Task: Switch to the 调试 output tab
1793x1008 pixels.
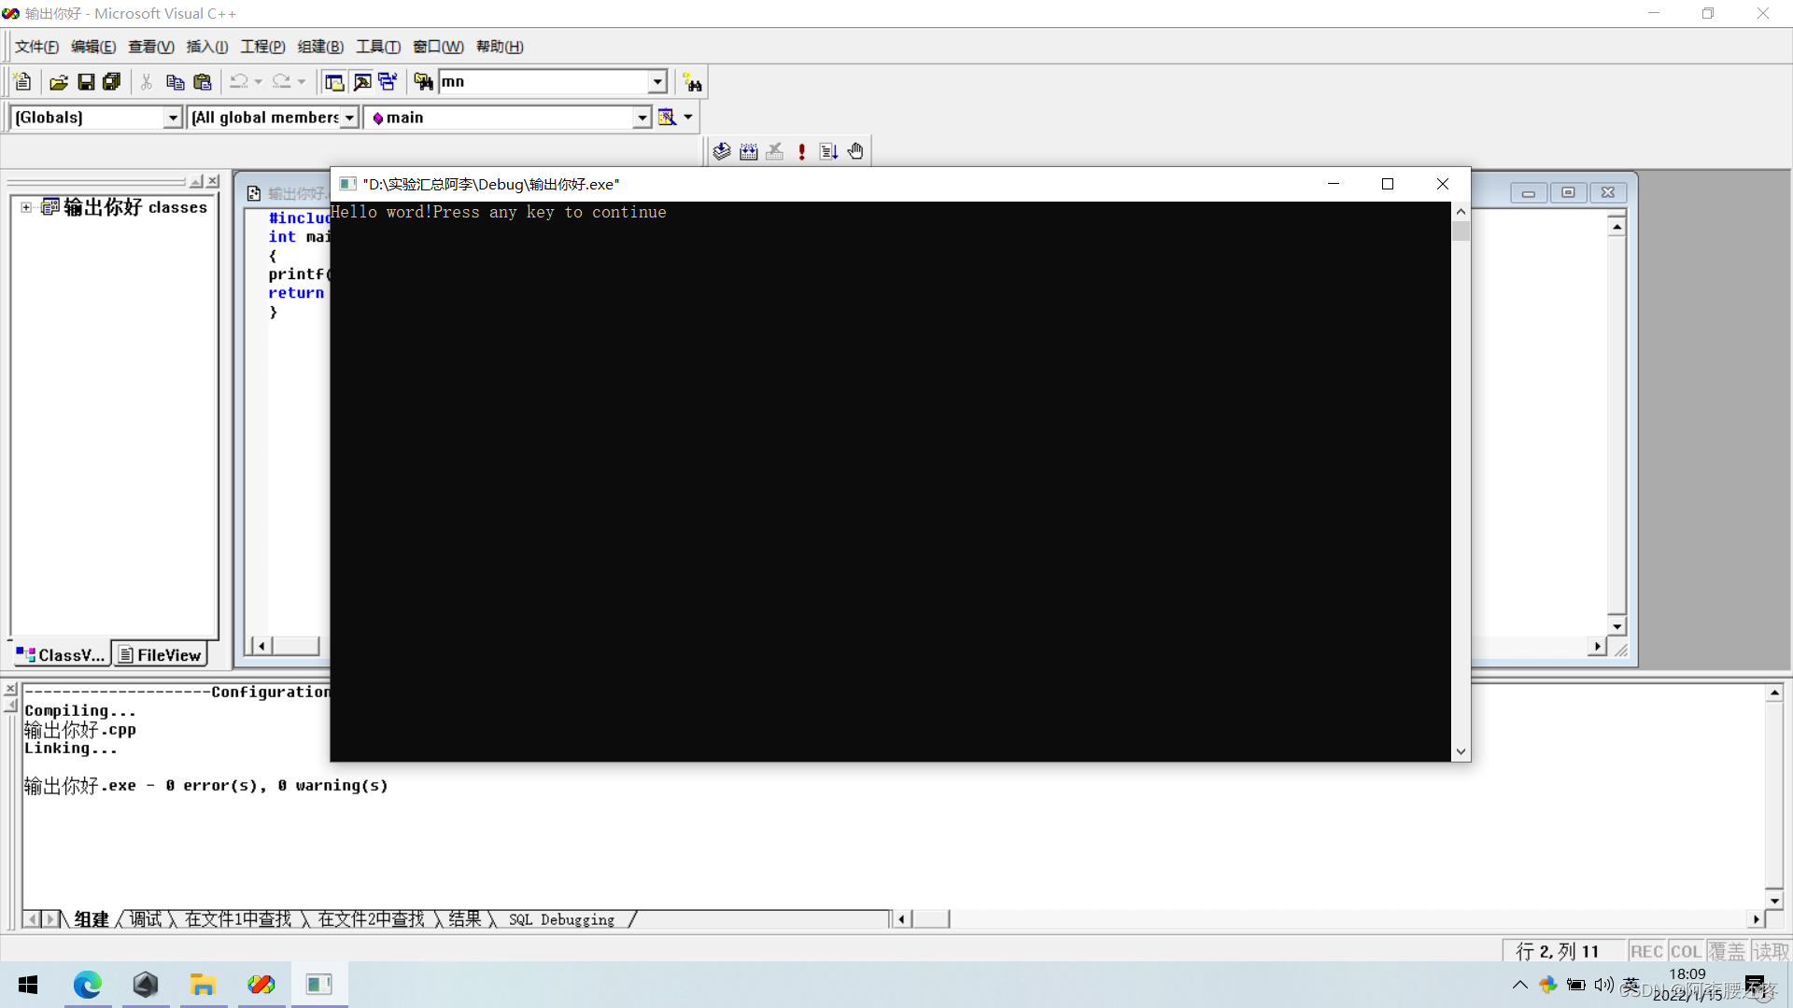Action: click(146, 919)
